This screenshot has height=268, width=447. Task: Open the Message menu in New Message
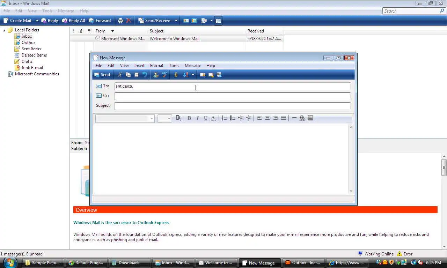click(x=193, y=66)
